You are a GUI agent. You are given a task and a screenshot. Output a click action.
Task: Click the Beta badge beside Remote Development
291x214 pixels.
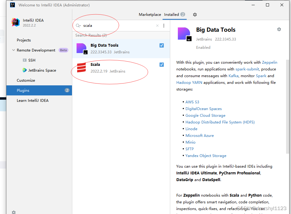[x=63, y=50]
